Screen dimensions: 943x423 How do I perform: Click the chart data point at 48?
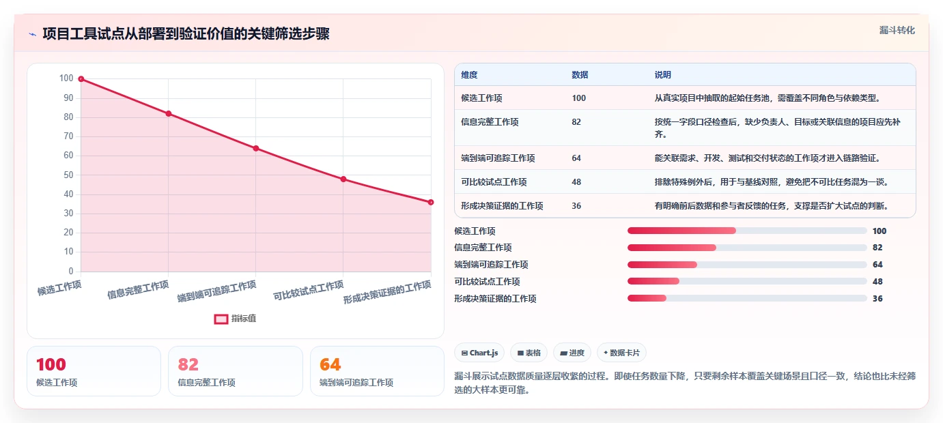tap(343, 179)
